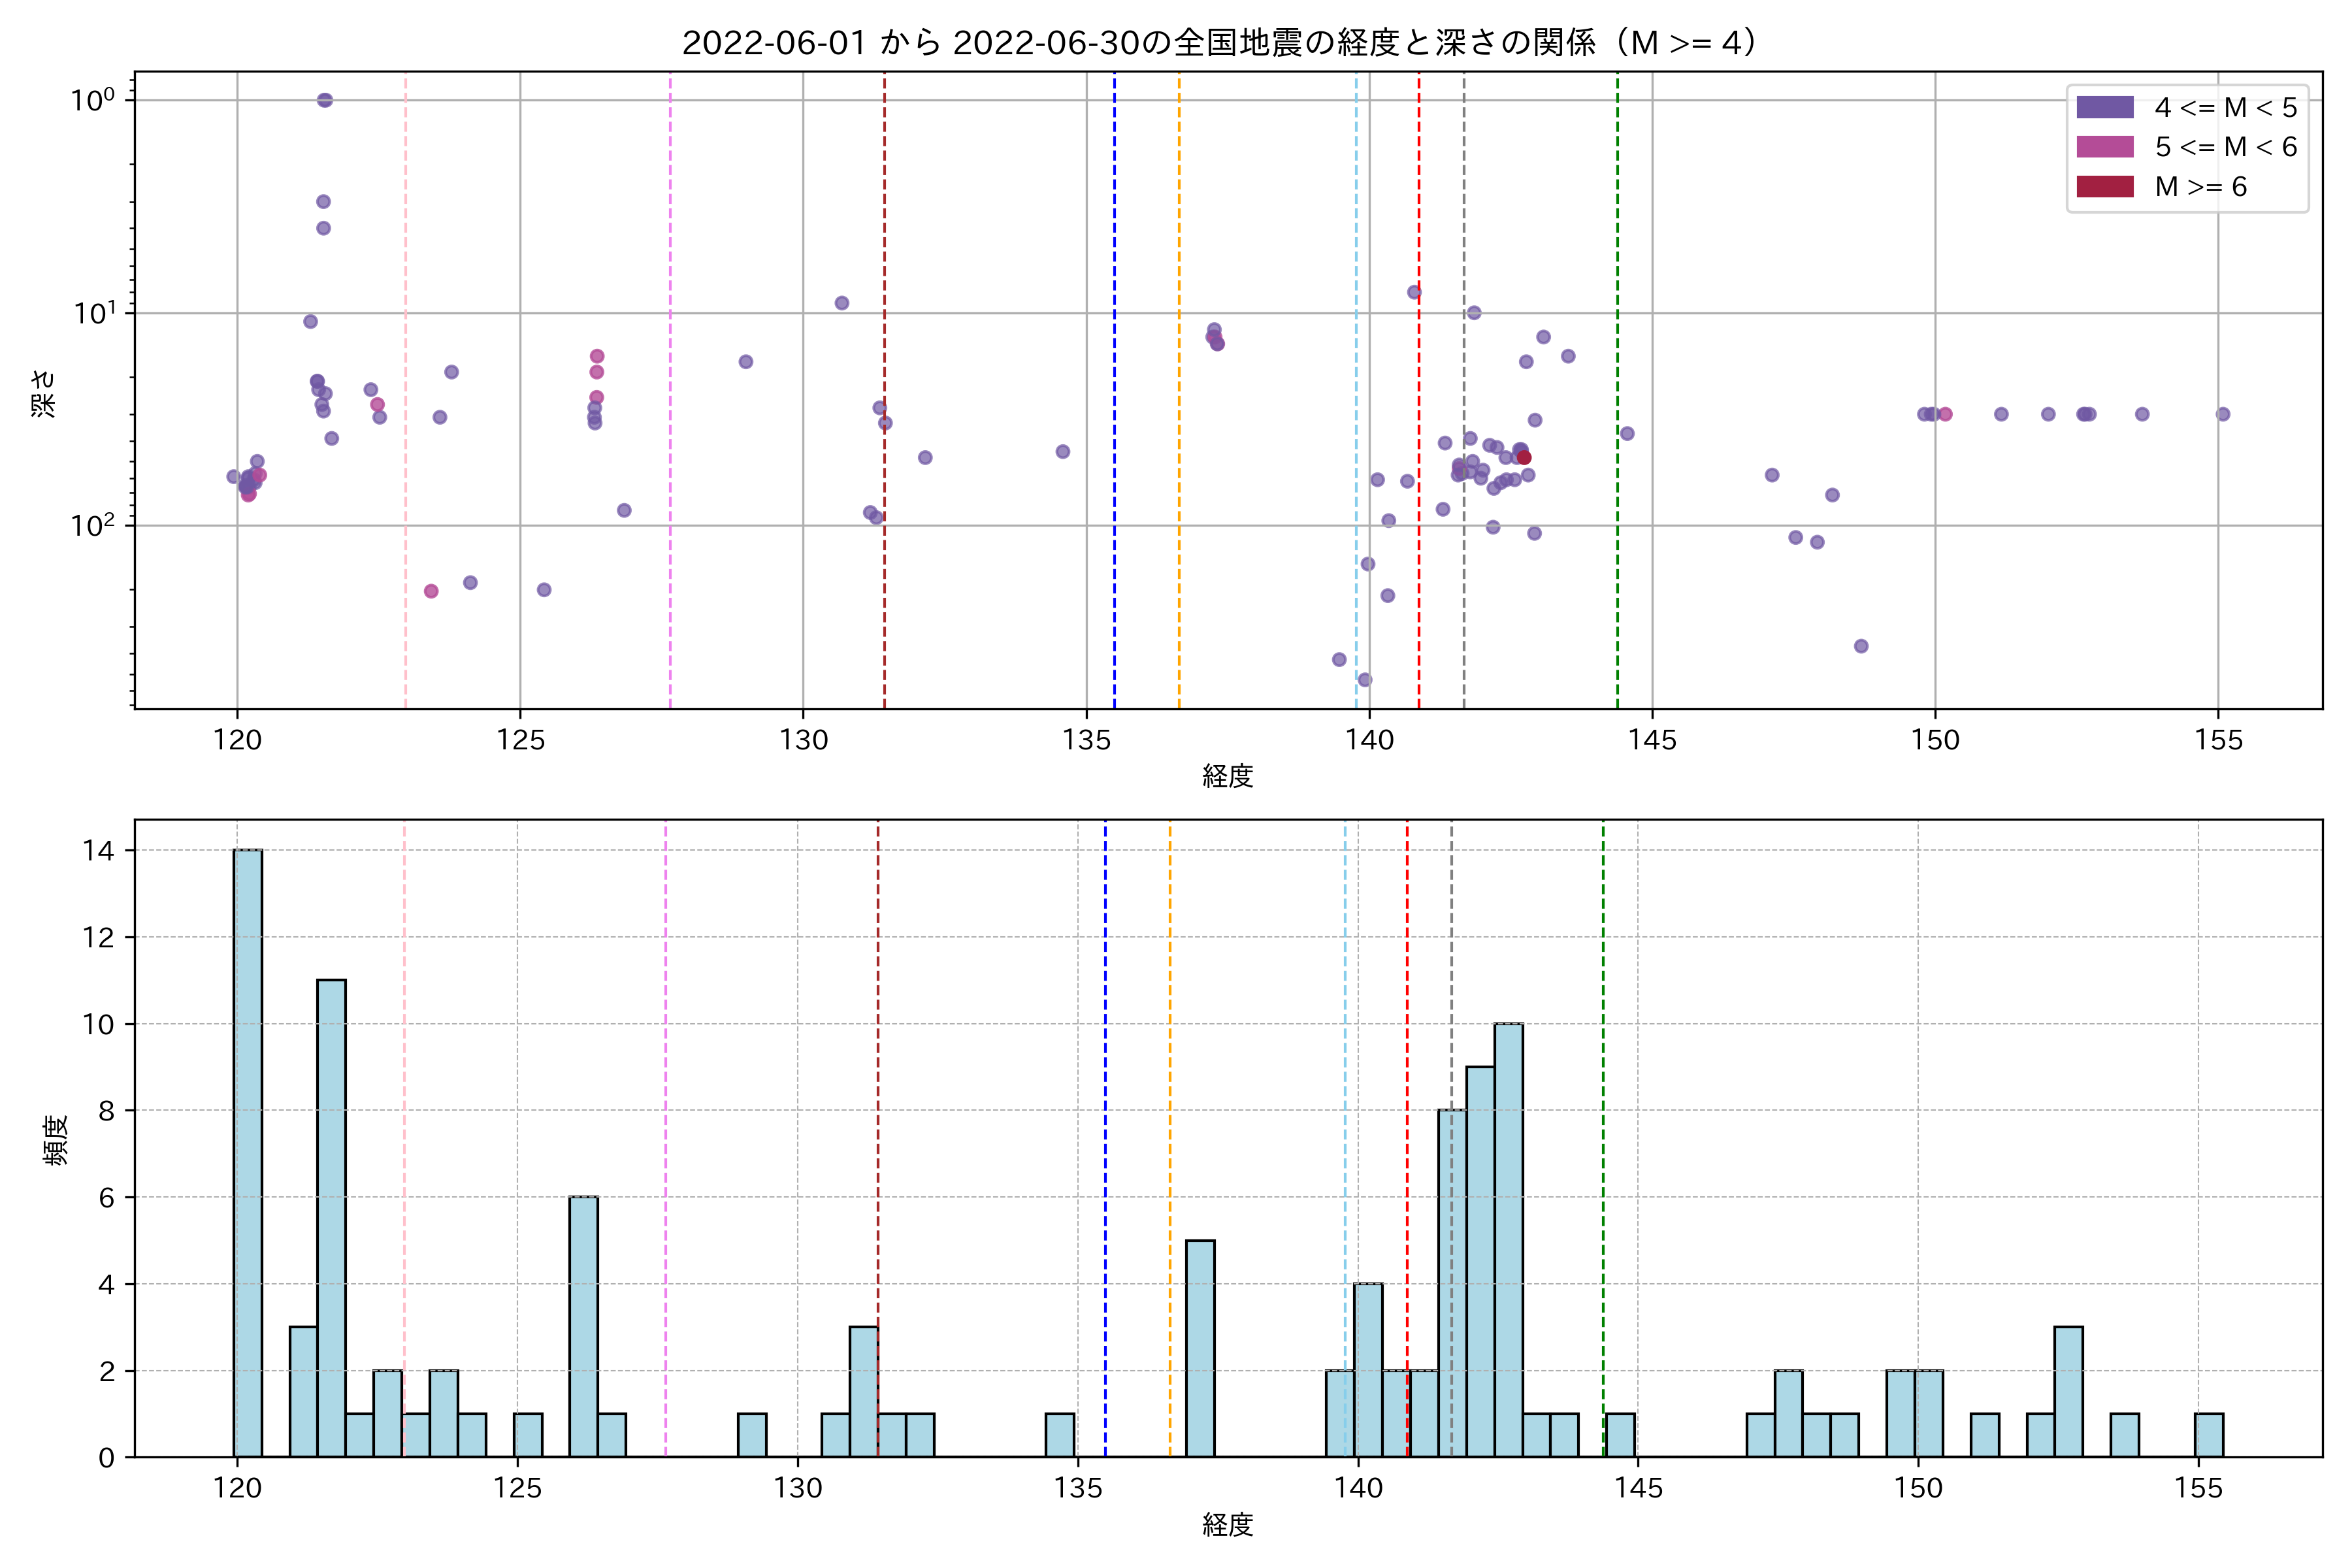Click the dark red M >= 6 legend swatch
2352x1568 pixels.
tap(2105, 187)
